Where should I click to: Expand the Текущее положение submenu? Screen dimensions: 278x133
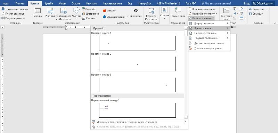209,38
